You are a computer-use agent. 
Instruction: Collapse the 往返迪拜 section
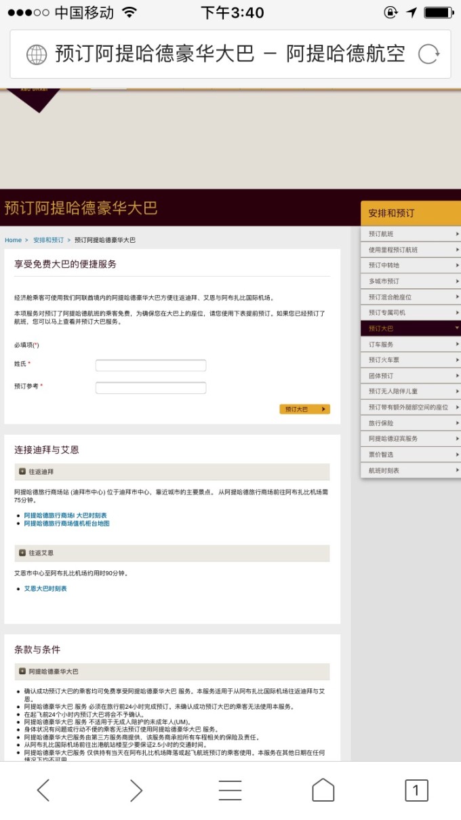(x=172, y=472)
